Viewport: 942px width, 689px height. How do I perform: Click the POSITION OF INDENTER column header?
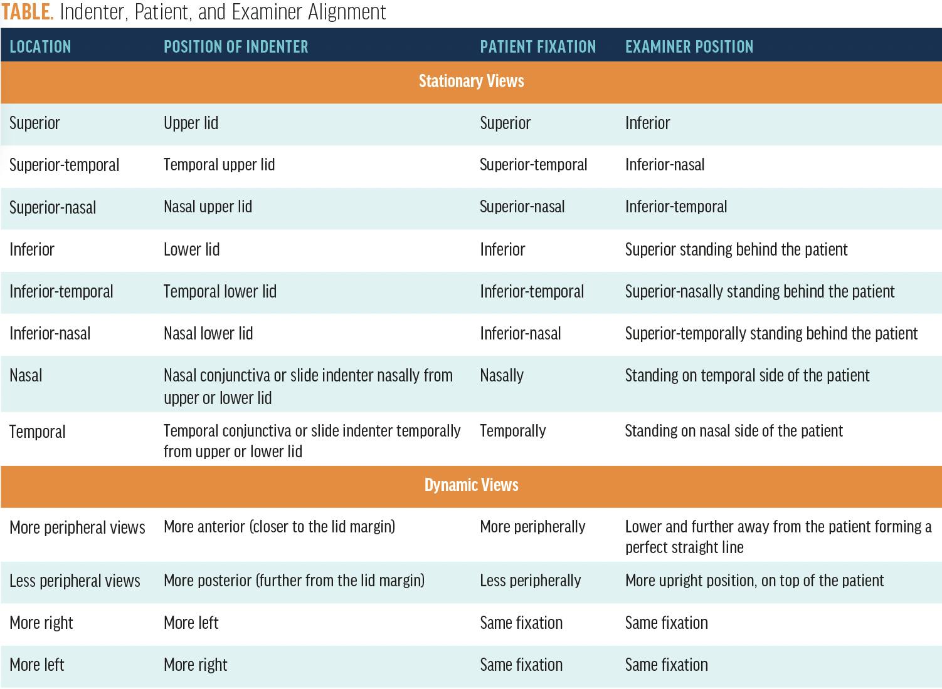(236, 47)
